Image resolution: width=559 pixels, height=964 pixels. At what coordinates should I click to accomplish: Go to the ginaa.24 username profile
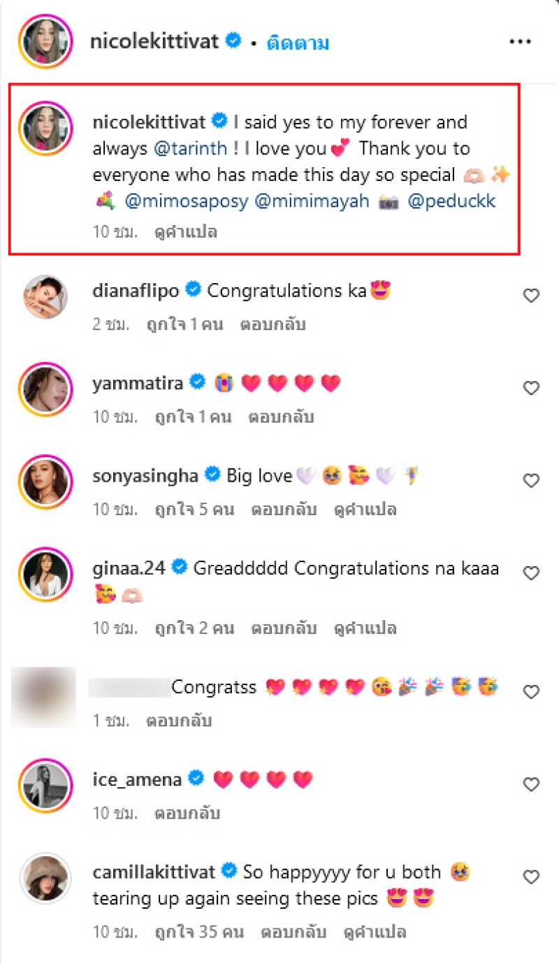129,568
